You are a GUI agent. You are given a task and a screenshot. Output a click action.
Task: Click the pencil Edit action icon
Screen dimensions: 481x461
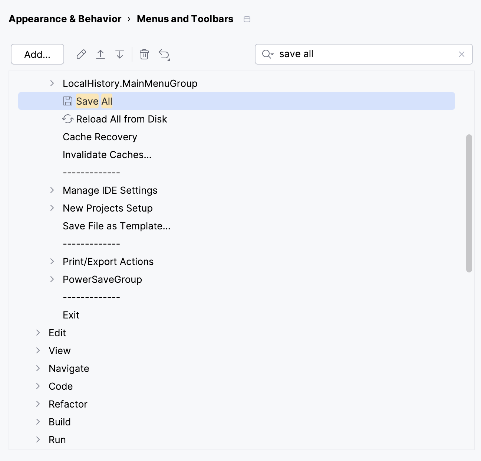point(81,54)
